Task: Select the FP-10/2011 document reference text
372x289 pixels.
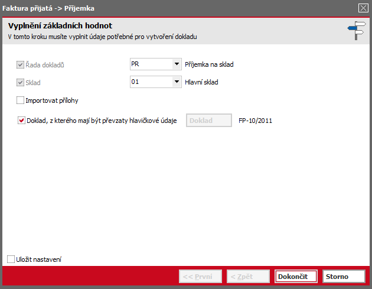Action: click(255, 121)
